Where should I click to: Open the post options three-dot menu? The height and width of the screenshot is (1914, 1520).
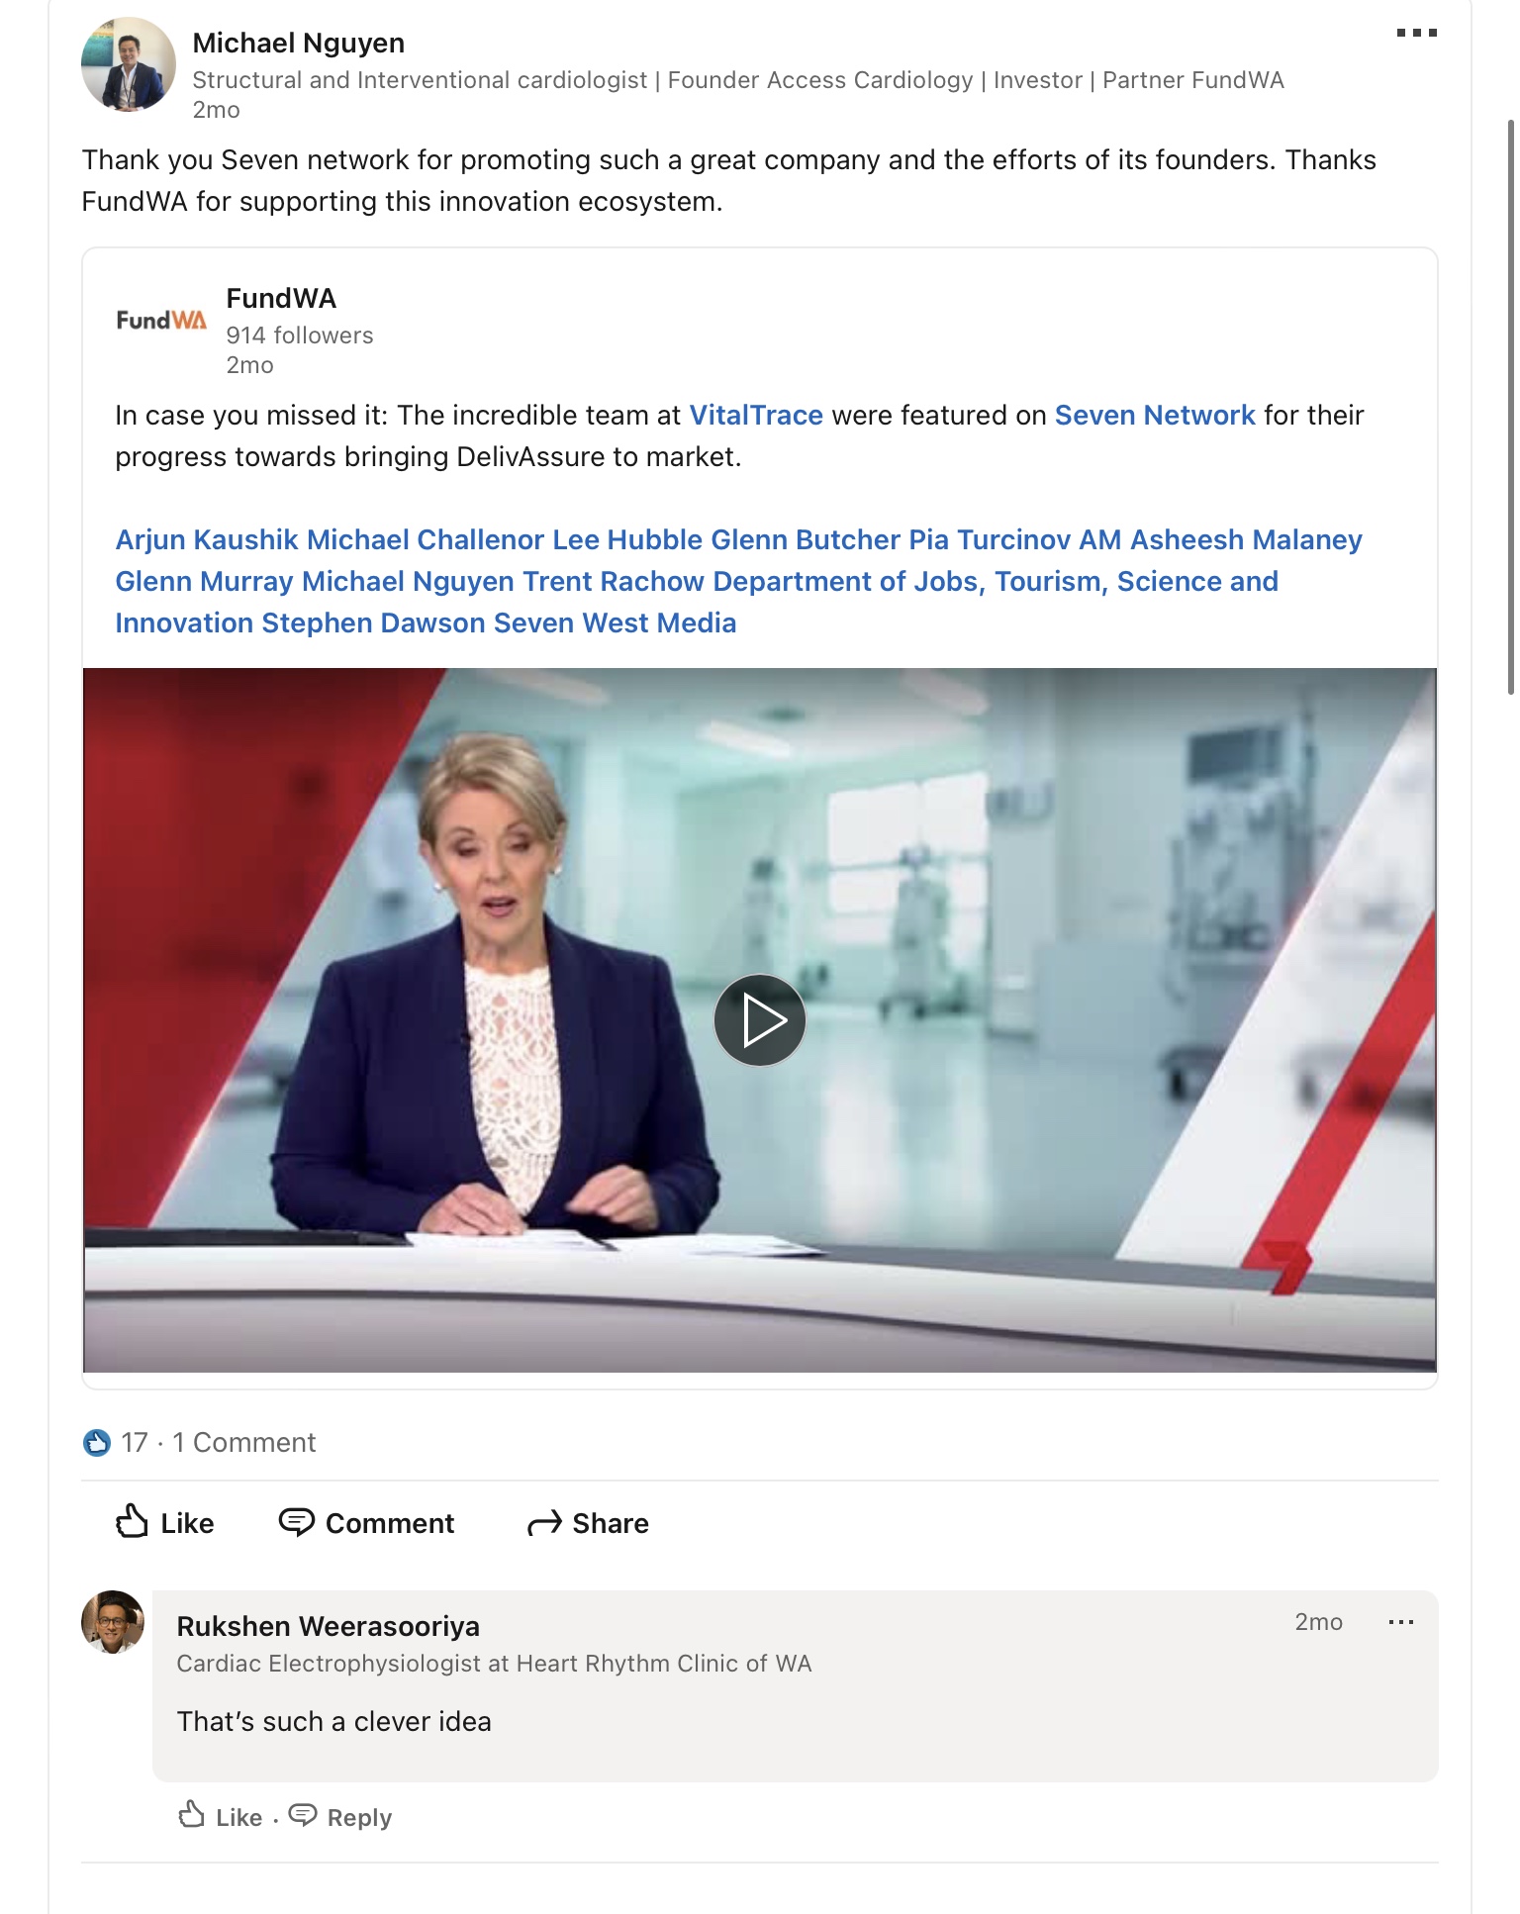coord(1415,34)
